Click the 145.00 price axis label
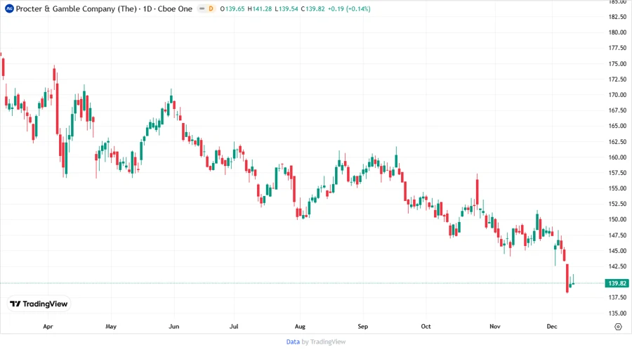632x350 pixels. [617, 251]
